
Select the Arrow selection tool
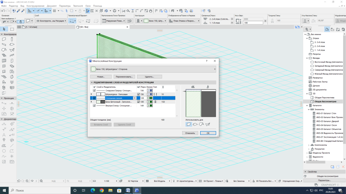pyautogui.click(x=4, y=29)
